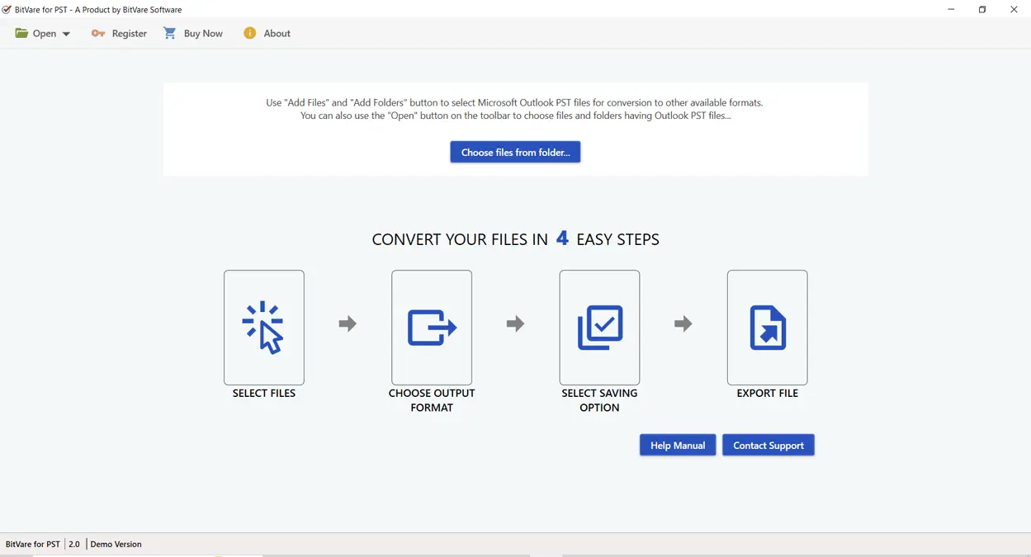Click the Demo Version status bar label
The image size is (1031, 557).
coord(116,545)
